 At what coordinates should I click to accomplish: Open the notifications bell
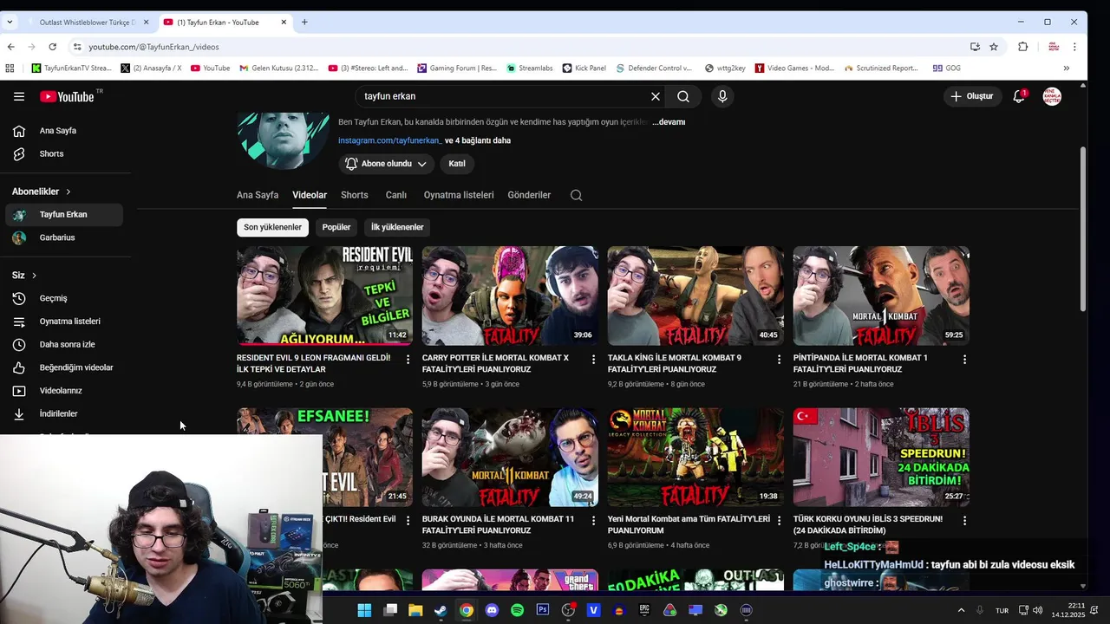(1020, 96)
